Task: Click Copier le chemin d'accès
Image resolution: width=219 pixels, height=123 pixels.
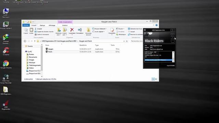Action: tap(44, 32)
